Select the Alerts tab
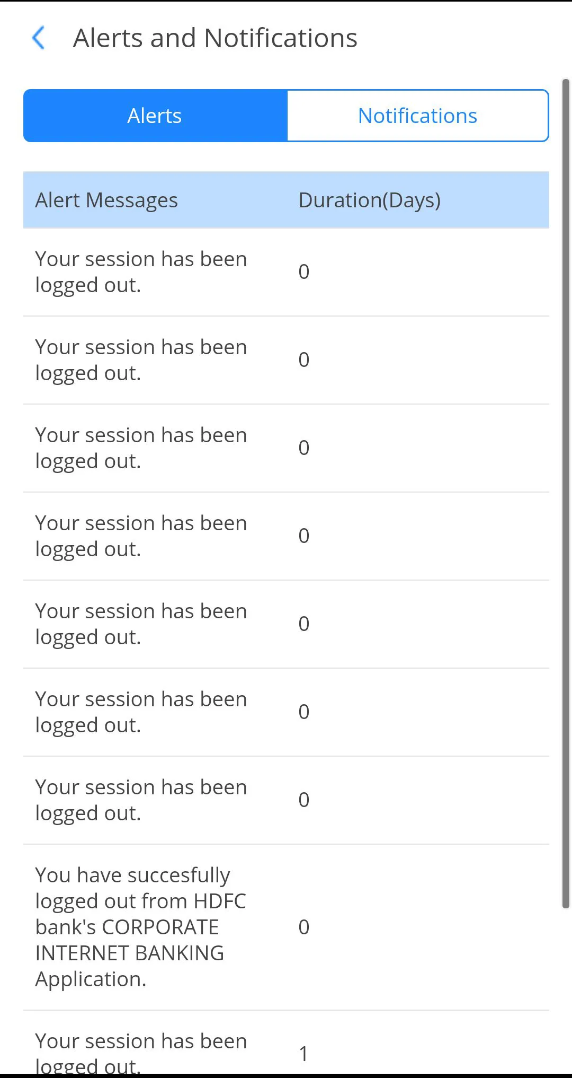Viewport: 572px width, 1078px height. (155, 116)
